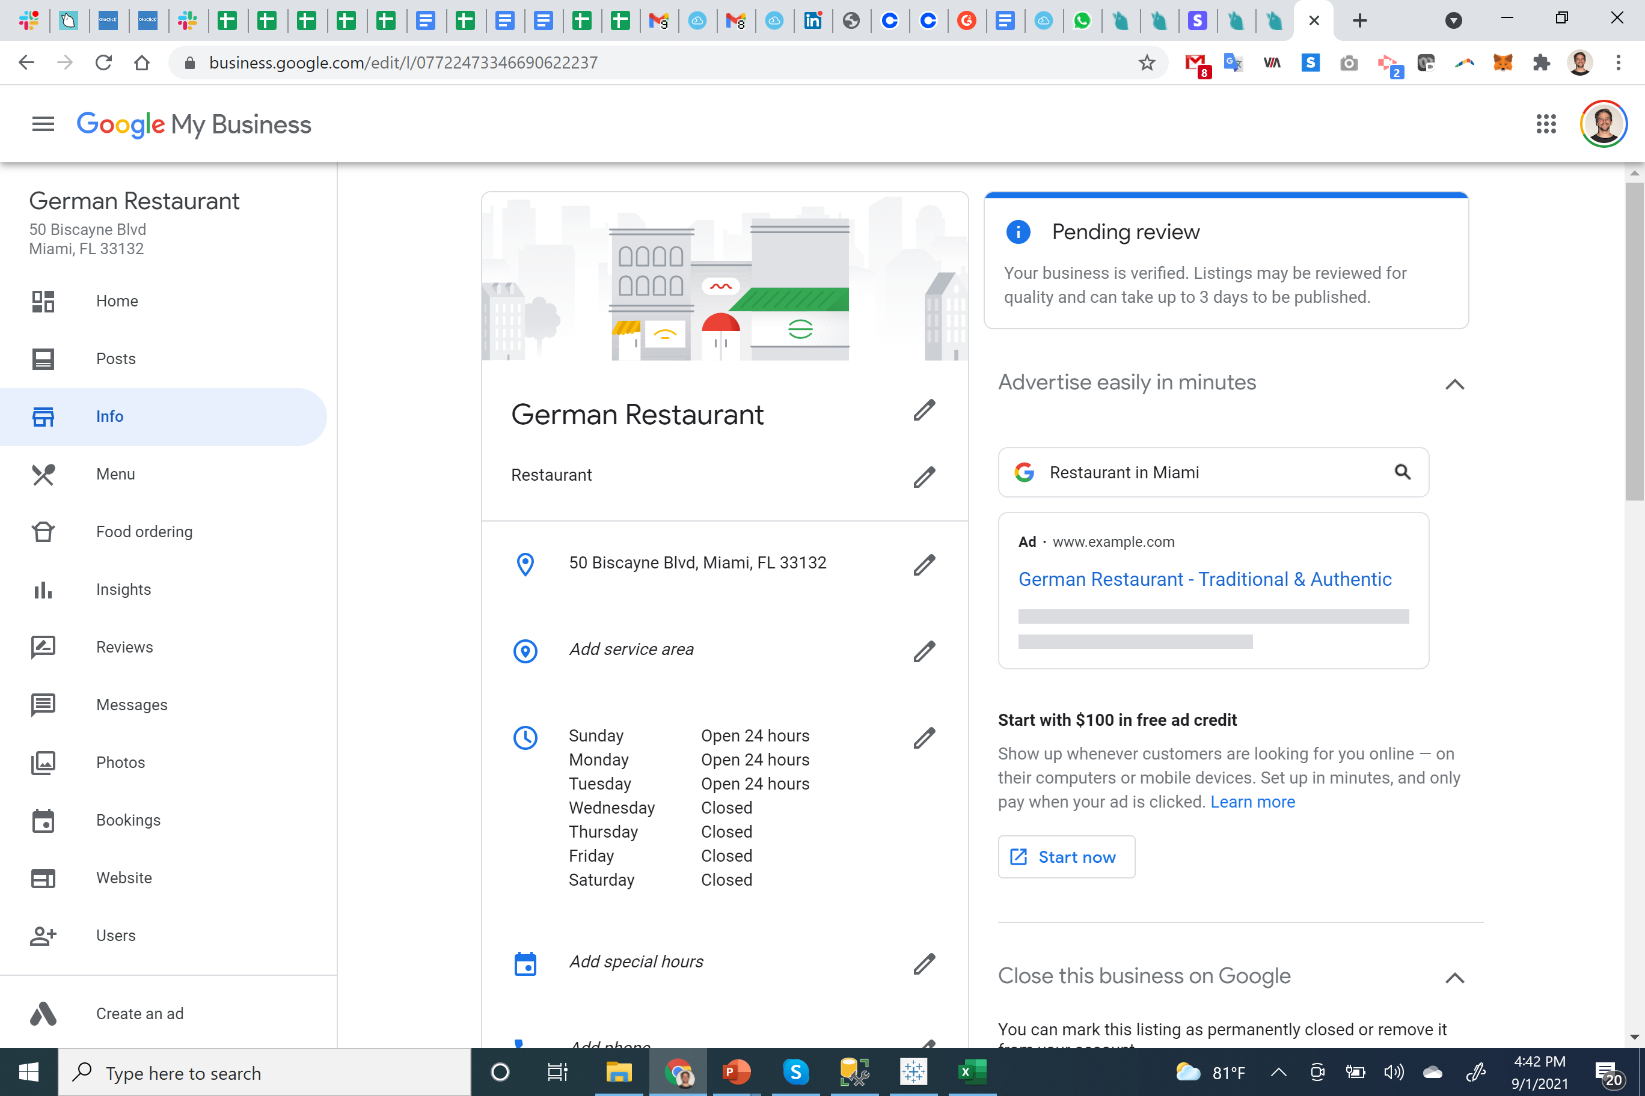The width and height of the screenshot is (1645, 1096).
Task: Switch to the LinkedIn browser tab
Action: click(x=813, y=21)
